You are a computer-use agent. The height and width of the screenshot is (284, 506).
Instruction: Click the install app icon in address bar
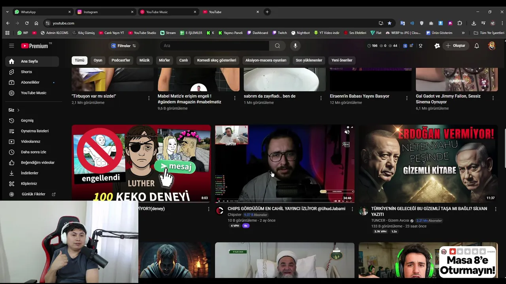tap(381, 23)
